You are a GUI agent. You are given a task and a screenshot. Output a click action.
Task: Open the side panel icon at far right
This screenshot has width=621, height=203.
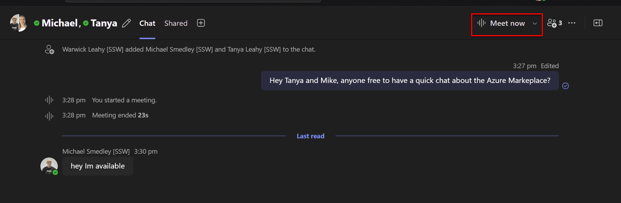pyautogui.click(x=598, y=23)
